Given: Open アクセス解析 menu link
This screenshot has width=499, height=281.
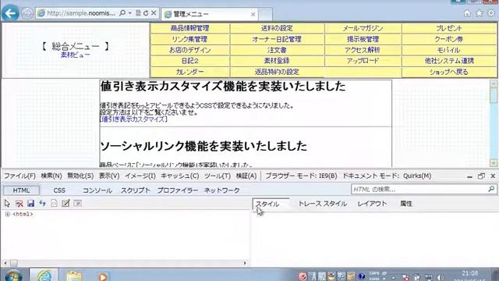Looking at the screenshot, I should 363,50.
